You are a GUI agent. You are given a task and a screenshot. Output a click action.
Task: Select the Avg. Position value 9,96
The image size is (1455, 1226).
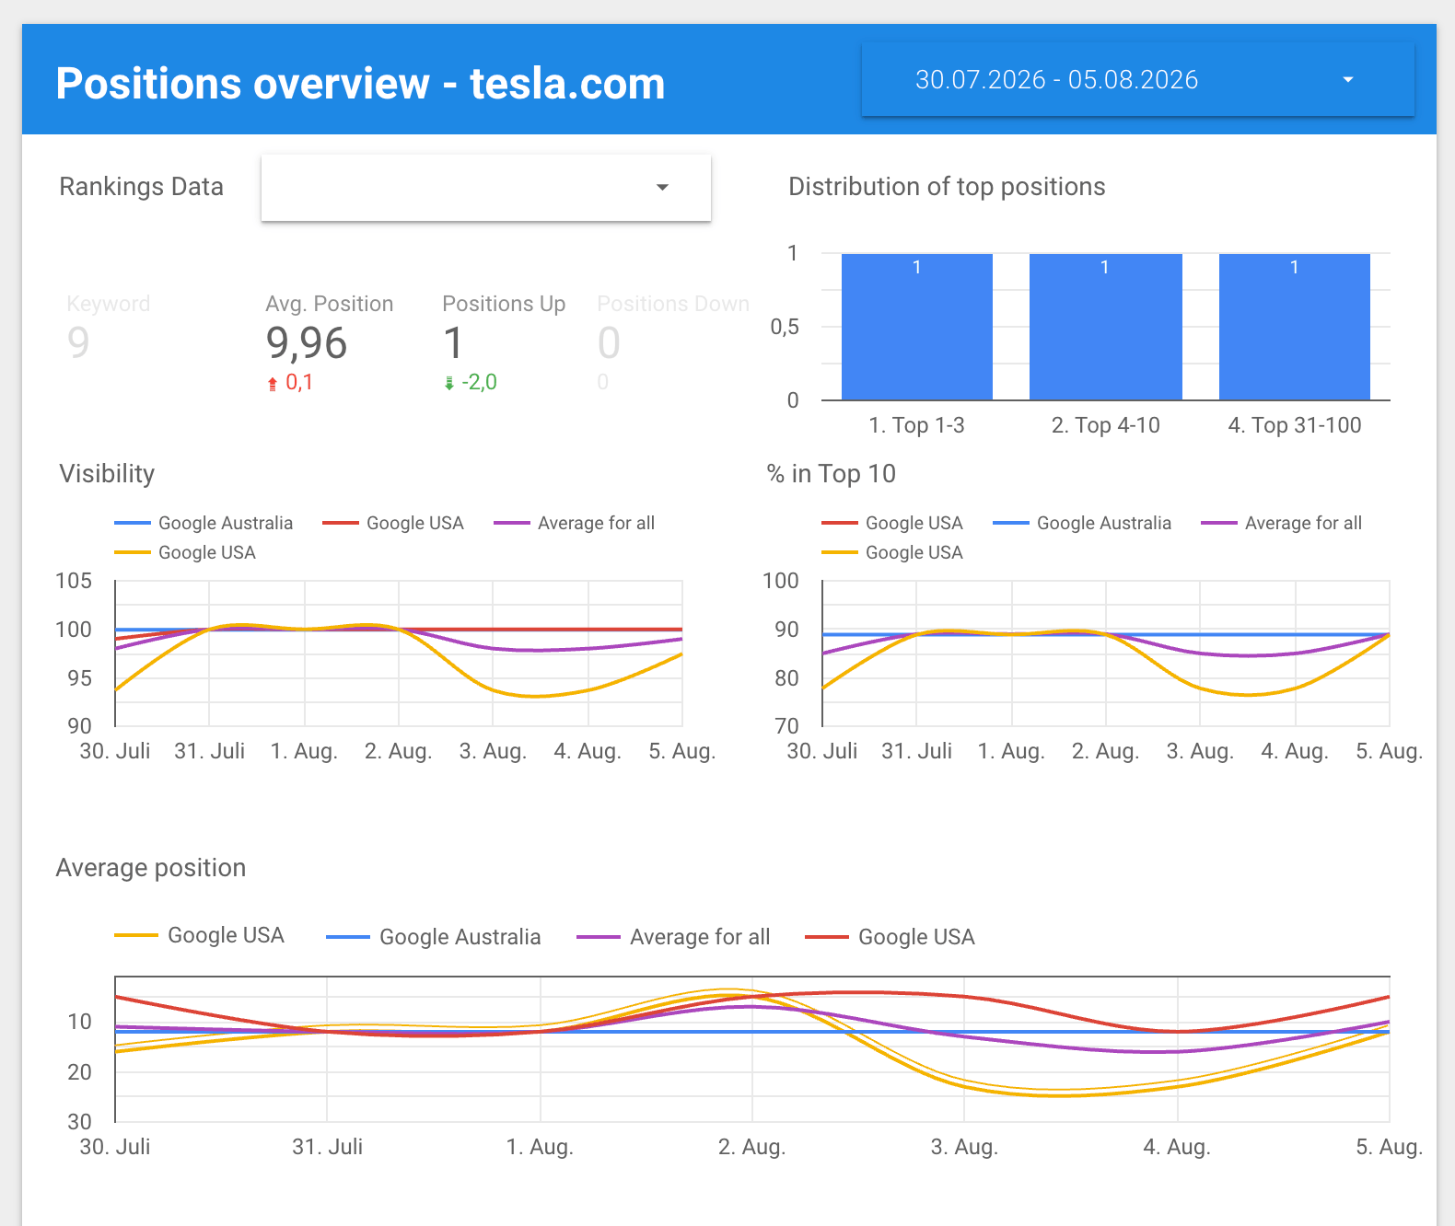coord(307,343)
